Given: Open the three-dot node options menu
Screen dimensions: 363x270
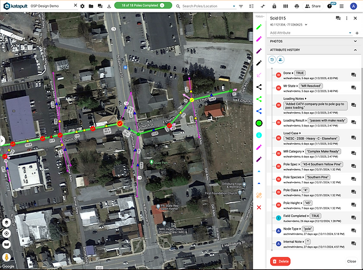Looking at the screenshot, I should pos(347,18).
